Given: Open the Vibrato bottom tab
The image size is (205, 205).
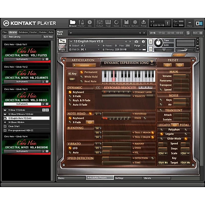Looking at the screenshot, I should (157, 178).
